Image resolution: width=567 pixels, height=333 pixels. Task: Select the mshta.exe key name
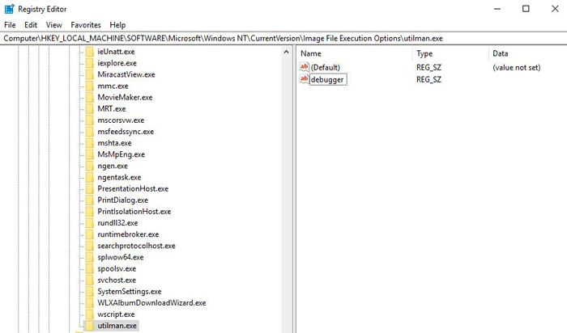pyautogui.click(x=115, y=143)
